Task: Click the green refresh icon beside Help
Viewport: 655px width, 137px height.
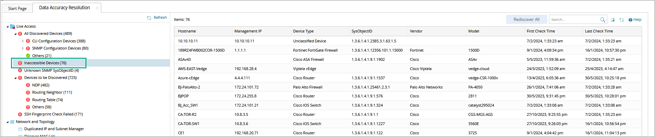Action: point(621,20)
